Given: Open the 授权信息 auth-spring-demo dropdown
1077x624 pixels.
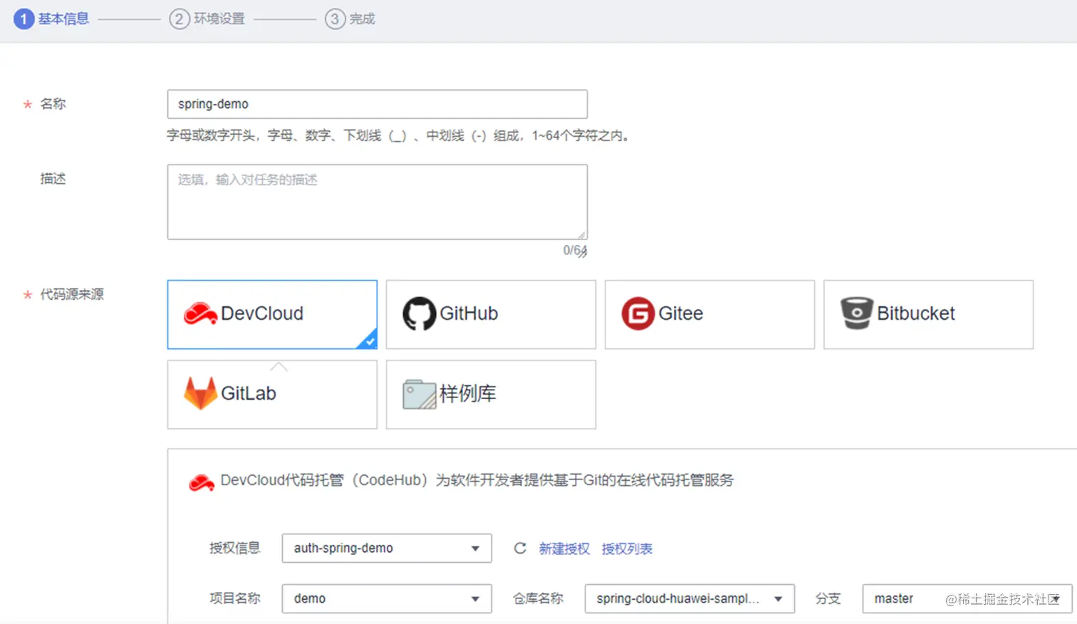Looking at the screenshot, I should tap(387, 548).
